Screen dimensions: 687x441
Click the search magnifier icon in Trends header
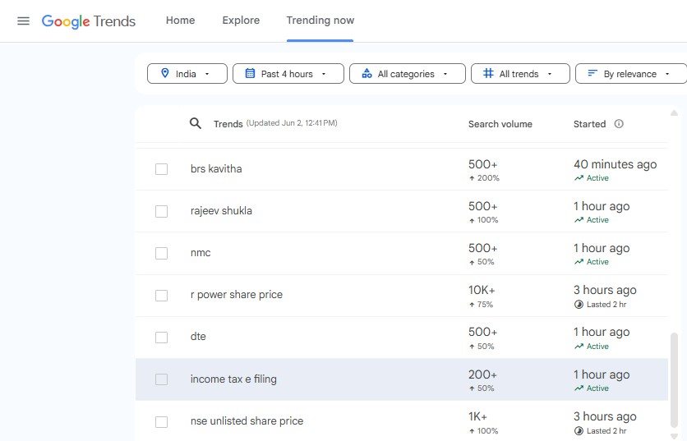[x=196, y=123]
